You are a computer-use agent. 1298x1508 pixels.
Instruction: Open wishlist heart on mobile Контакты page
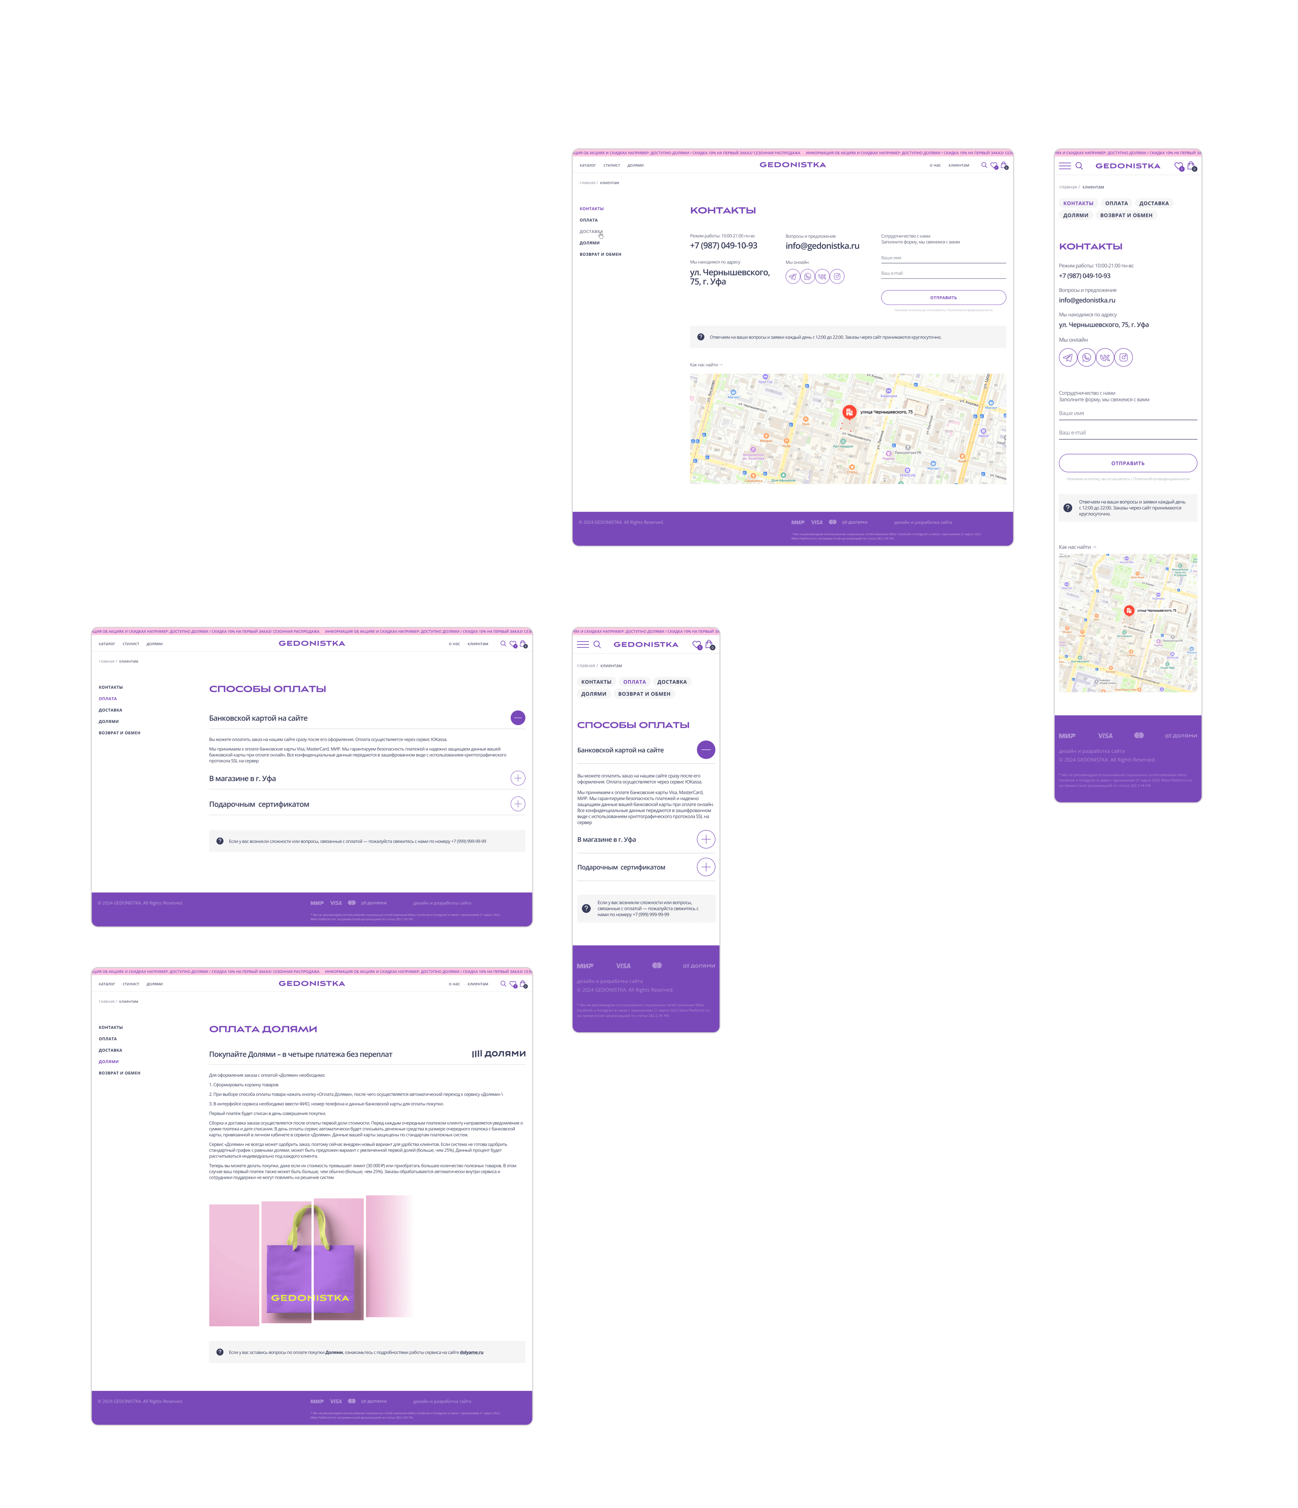1179,166
